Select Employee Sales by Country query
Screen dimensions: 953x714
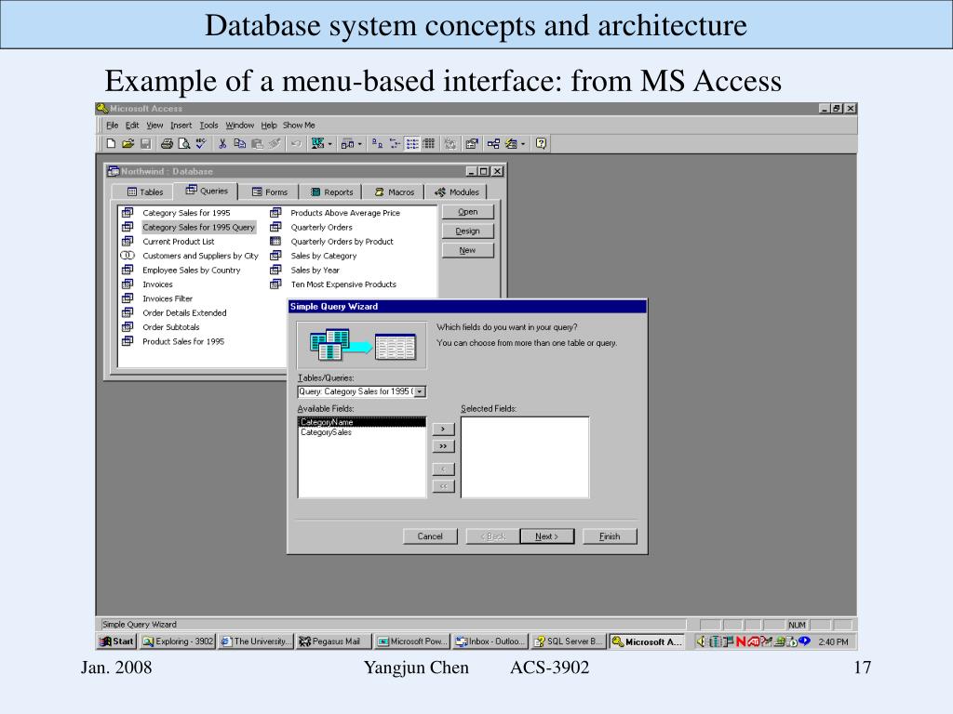181,271
